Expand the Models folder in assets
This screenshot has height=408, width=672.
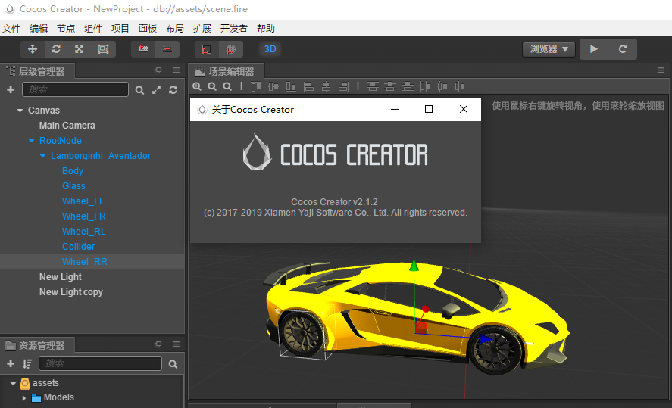click(x=24, y=397)
